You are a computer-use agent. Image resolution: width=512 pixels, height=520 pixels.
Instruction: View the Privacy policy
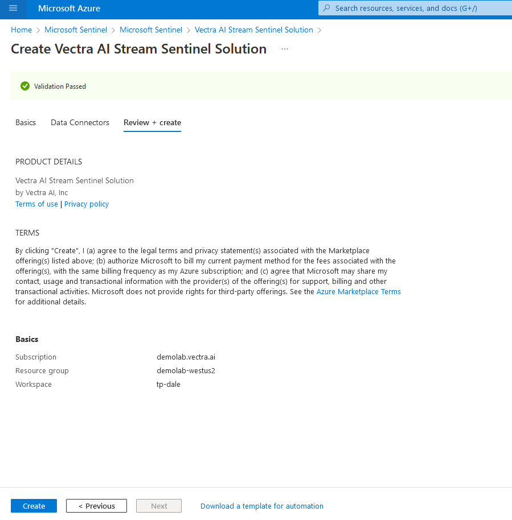86,204
